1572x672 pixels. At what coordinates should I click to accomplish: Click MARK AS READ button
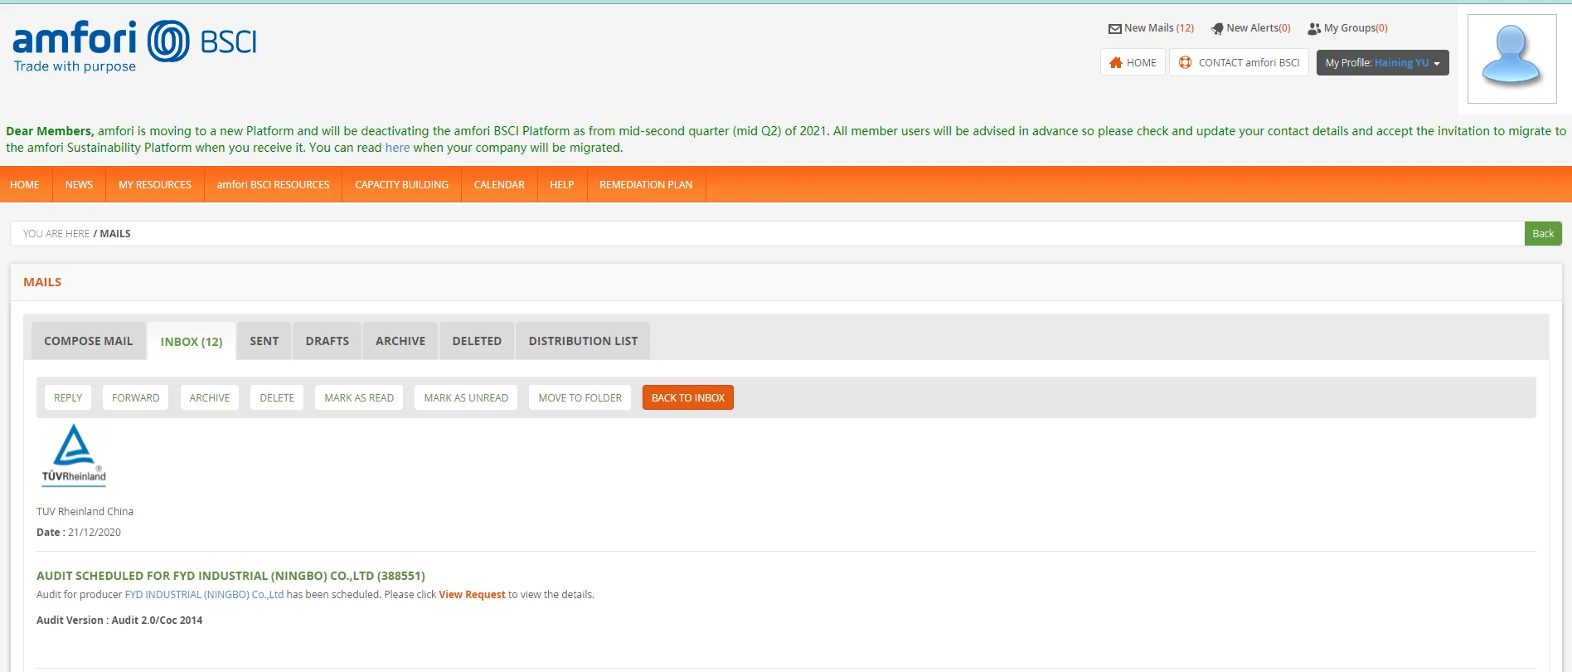(x=359, y=398)
